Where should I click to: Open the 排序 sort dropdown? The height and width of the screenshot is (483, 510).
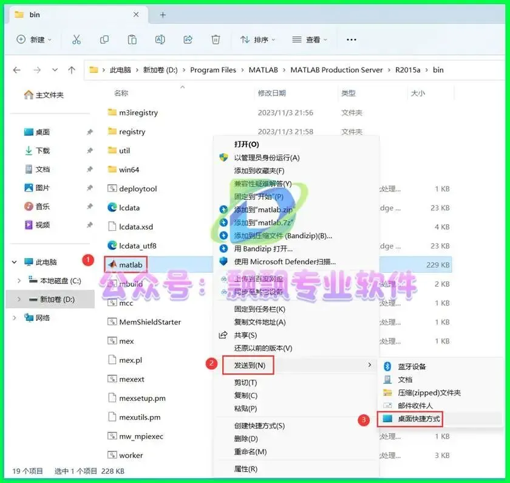pos(257,39)
